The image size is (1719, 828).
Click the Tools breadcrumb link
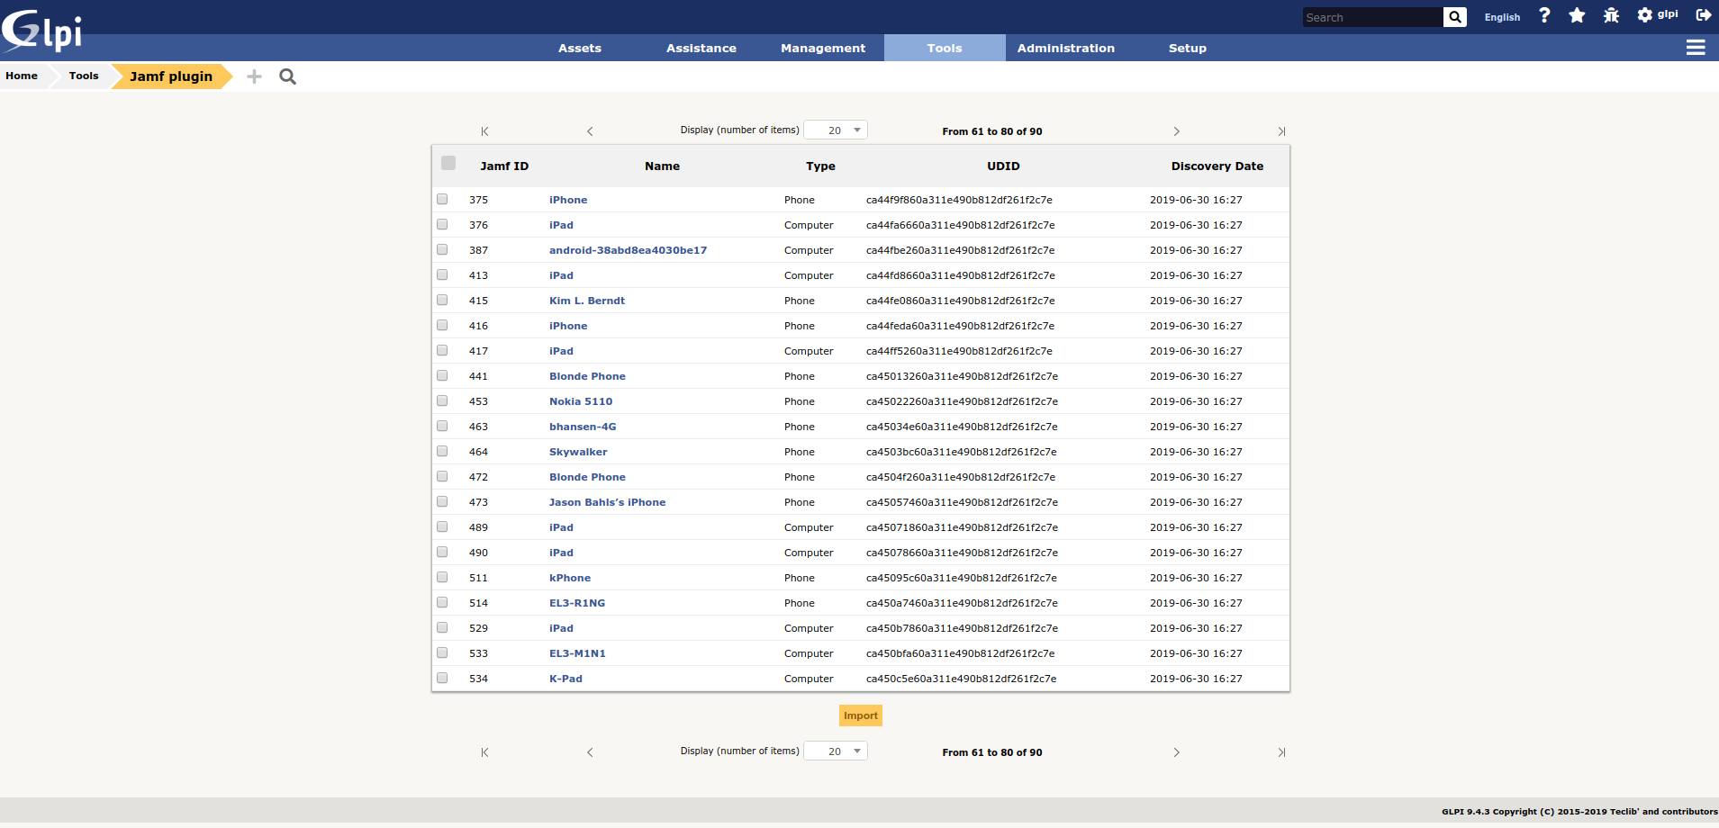84,76
